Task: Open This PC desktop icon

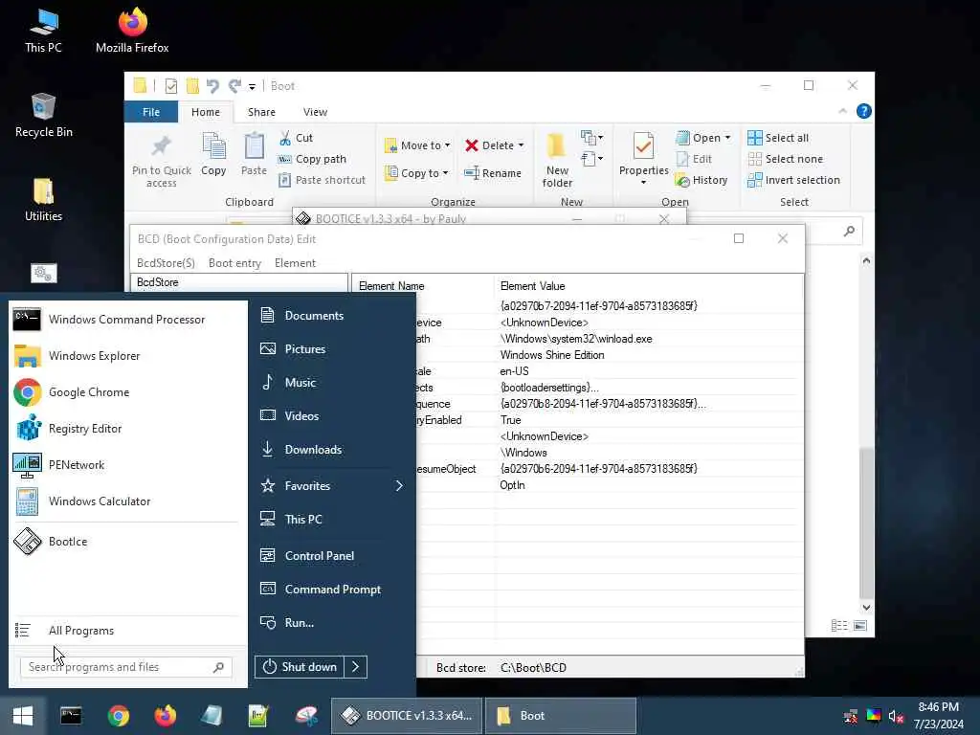Action: pos(43,30)
